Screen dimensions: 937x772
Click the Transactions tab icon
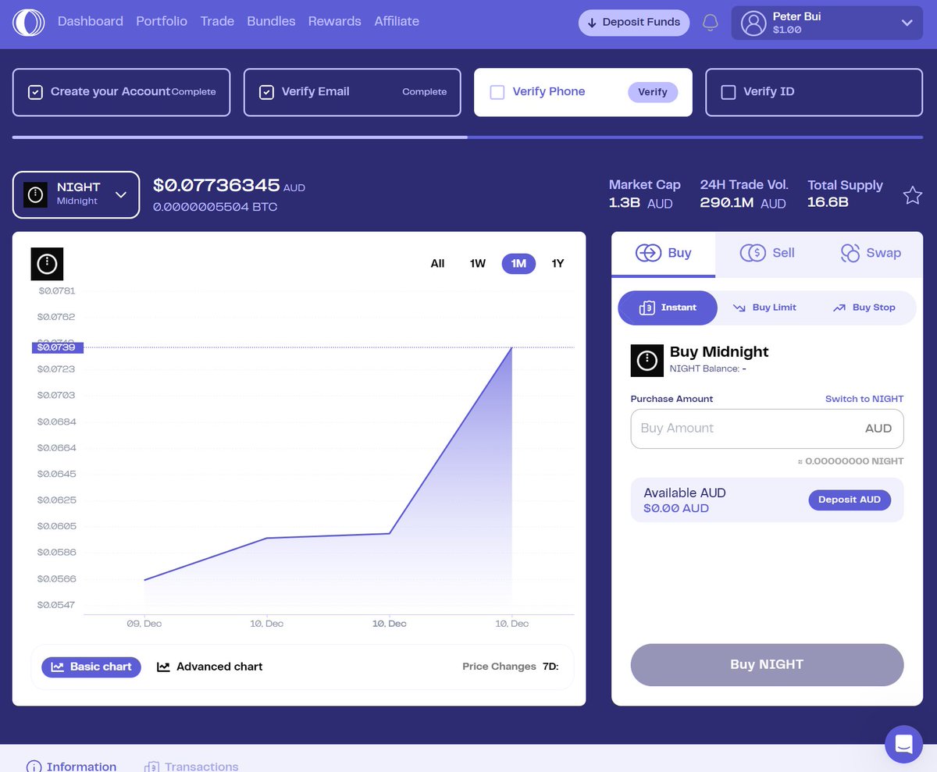point(151,767)
